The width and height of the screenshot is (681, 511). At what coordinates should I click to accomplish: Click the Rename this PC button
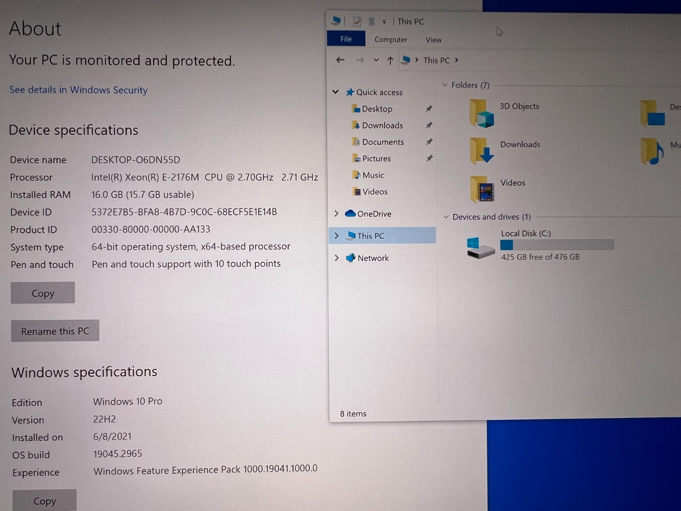click(55, 331)
